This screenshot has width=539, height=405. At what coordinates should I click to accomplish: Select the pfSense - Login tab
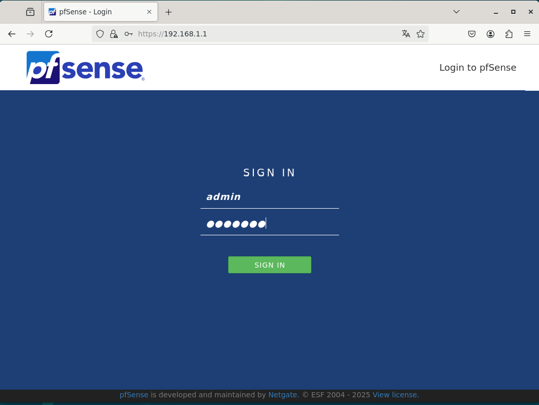tap(101, 12)
